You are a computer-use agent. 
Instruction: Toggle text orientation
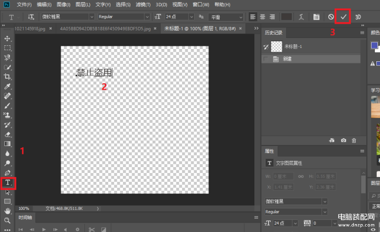[x=31, y=17]
